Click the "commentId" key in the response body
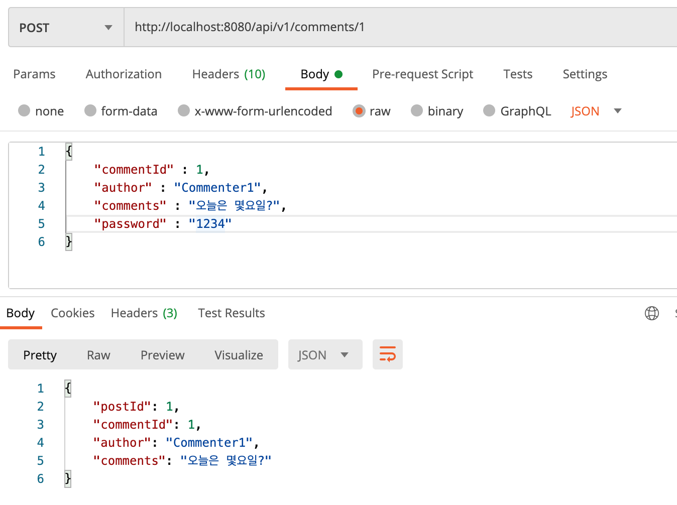 pos(133,425)
